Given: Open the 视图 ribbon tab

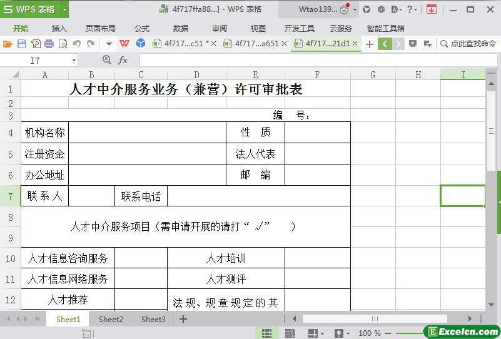Looking at the screenshot, I should [x=258, y=28].
